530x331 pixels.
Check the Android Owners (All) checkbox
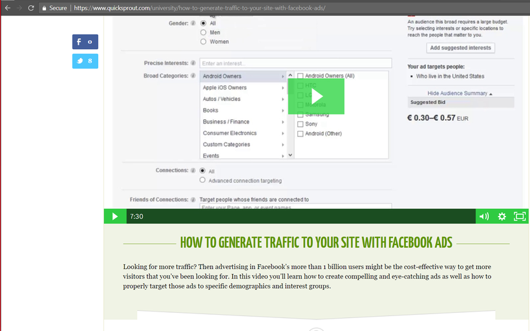click(300, 76)
